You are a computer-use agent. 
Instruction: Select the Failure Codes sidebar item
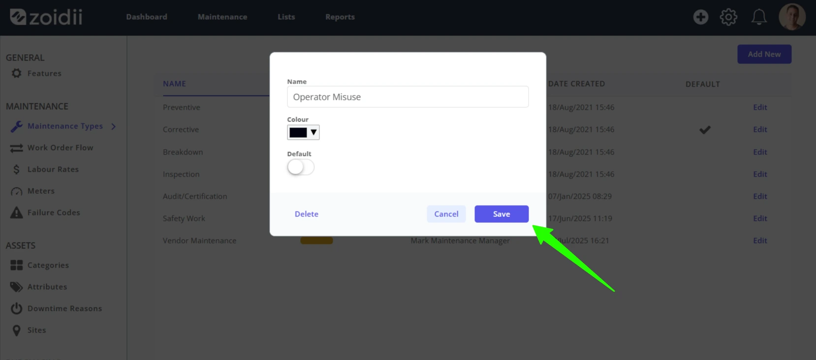point(54,212)
